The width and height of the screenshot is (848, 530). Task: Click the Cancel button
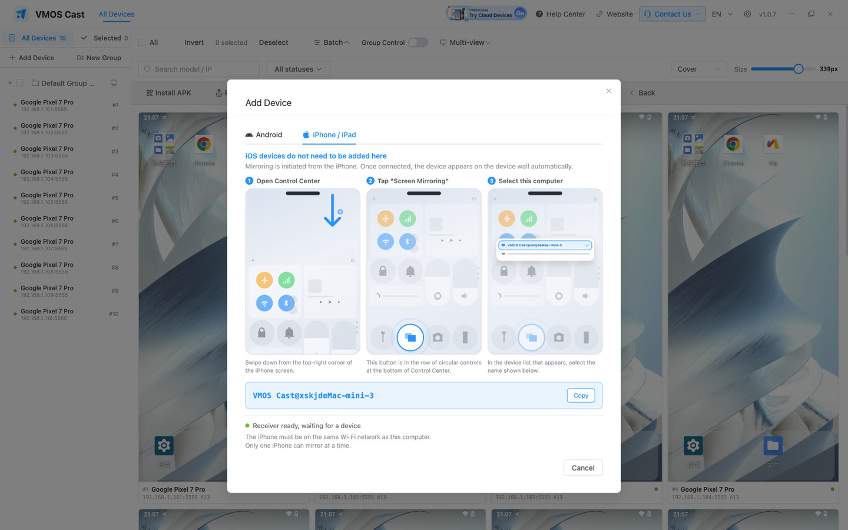pyautogui.click(x=583, y=468)
